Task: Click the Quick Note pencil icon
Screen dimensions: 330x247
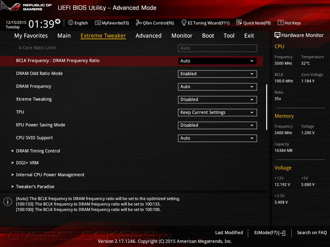Action: 239,22
